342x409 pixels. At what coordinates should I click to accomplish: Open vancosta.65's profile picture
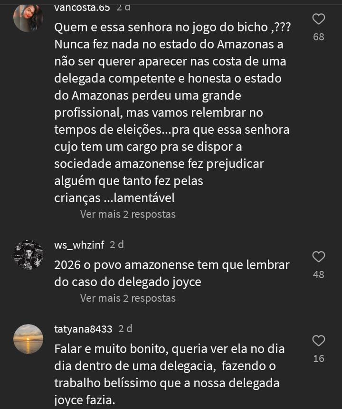28,17
